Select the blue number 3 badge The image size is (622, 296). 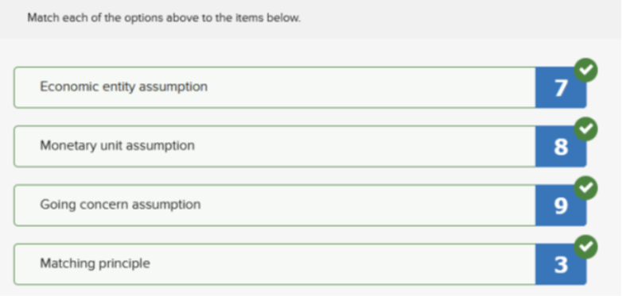pyautogui.click(x=561, y=264)
